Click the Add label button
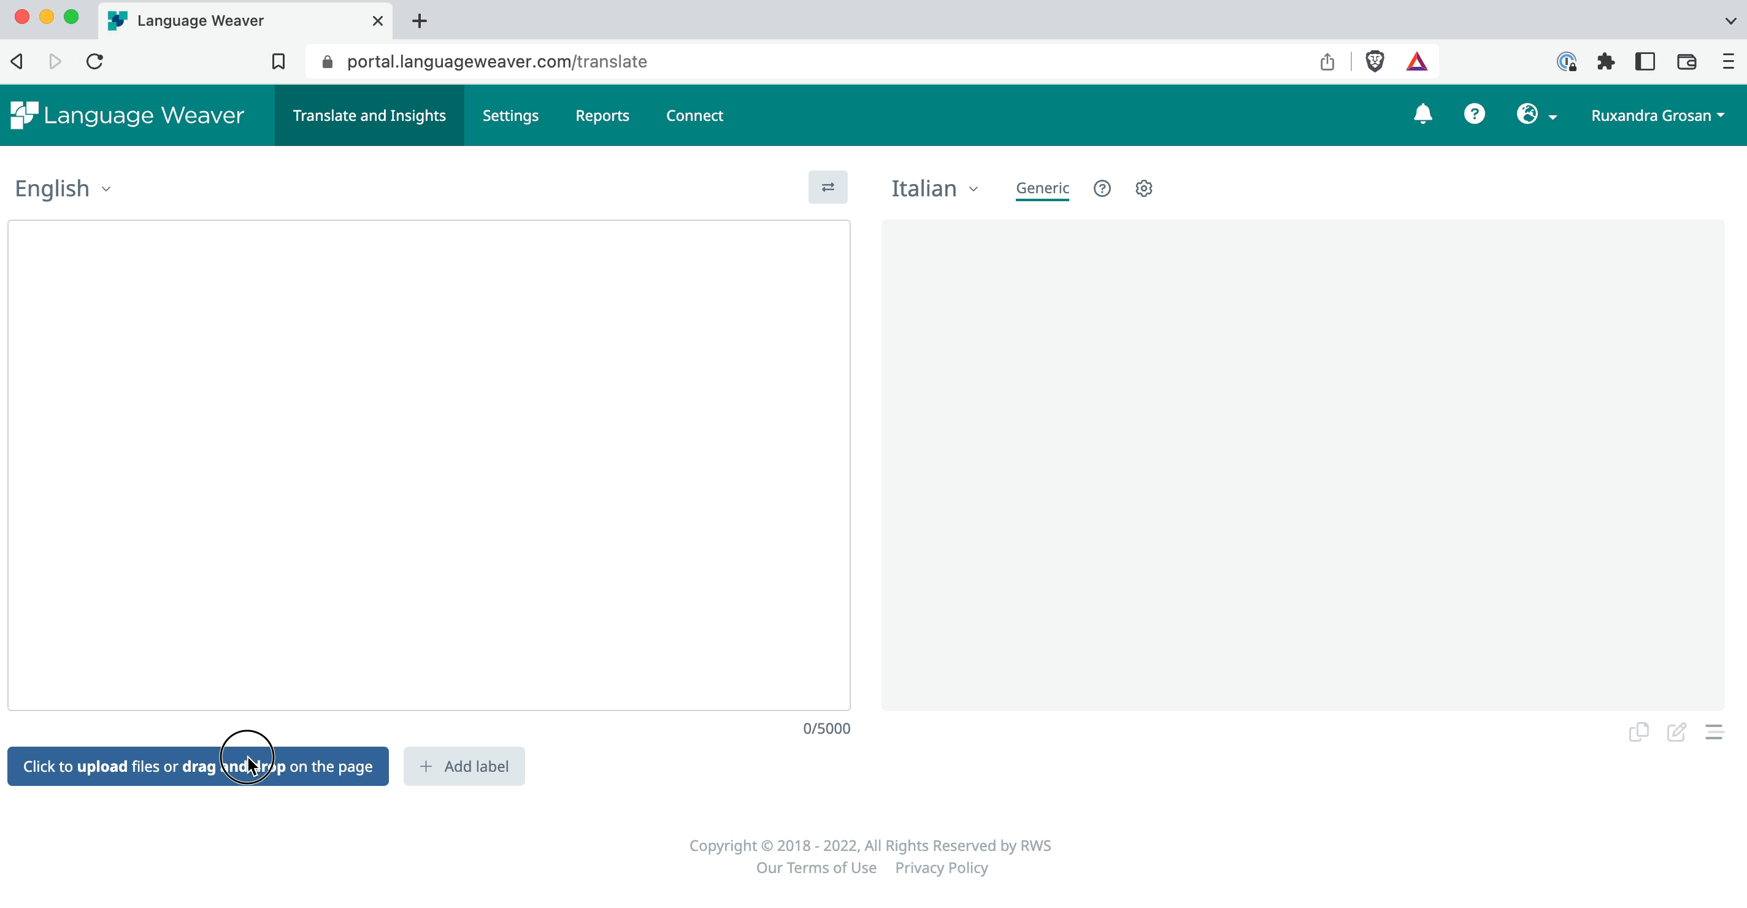This screenshot has height=908, width=1747. pos(464,766)
